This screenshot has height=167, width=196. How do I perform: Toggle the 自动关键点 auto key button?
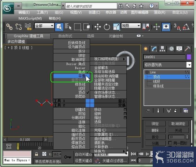coord(83,155)
